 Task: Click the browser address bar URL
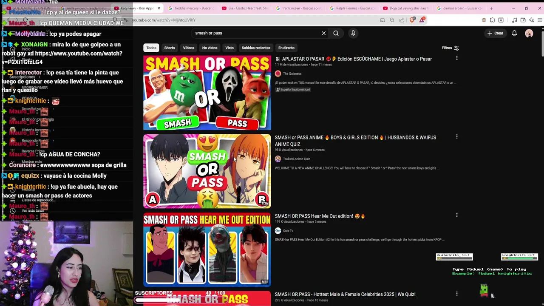164,20
